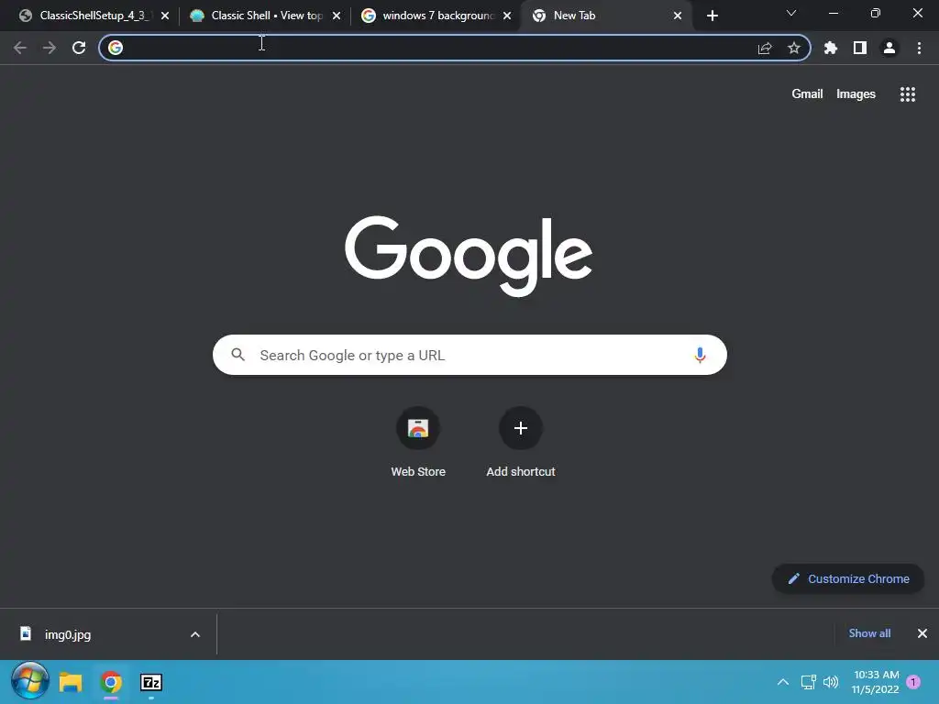Viewport: 939px width, 704px height.
Task: Click the magnifier icon in search box
Action: point(238,355)
